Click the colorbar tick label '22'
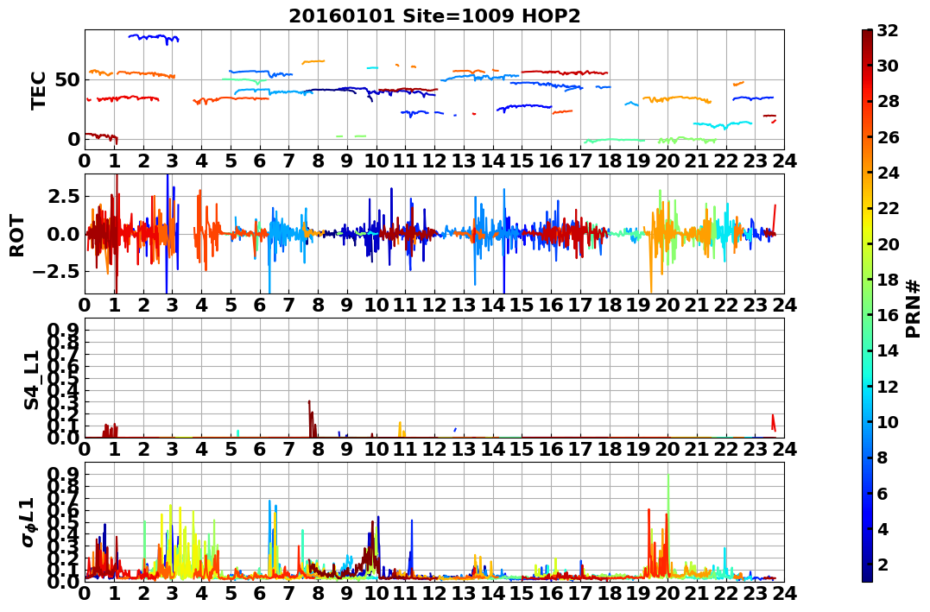930x612 pixels. pos(888,208)
